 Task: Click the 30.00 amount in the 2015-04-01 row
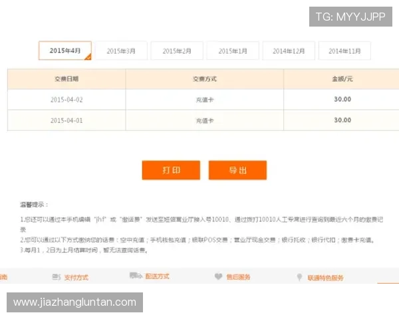point(342,120)
